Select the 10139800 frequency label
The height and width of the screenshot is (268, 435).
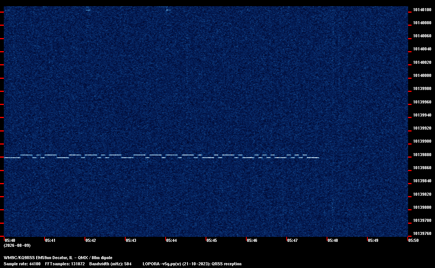(422, 207)
